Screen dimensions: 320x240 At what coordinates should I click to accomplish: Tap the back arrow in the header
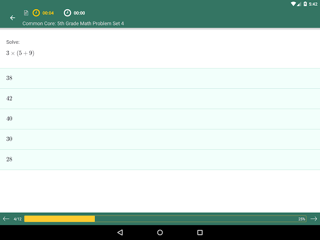point(12,18)
